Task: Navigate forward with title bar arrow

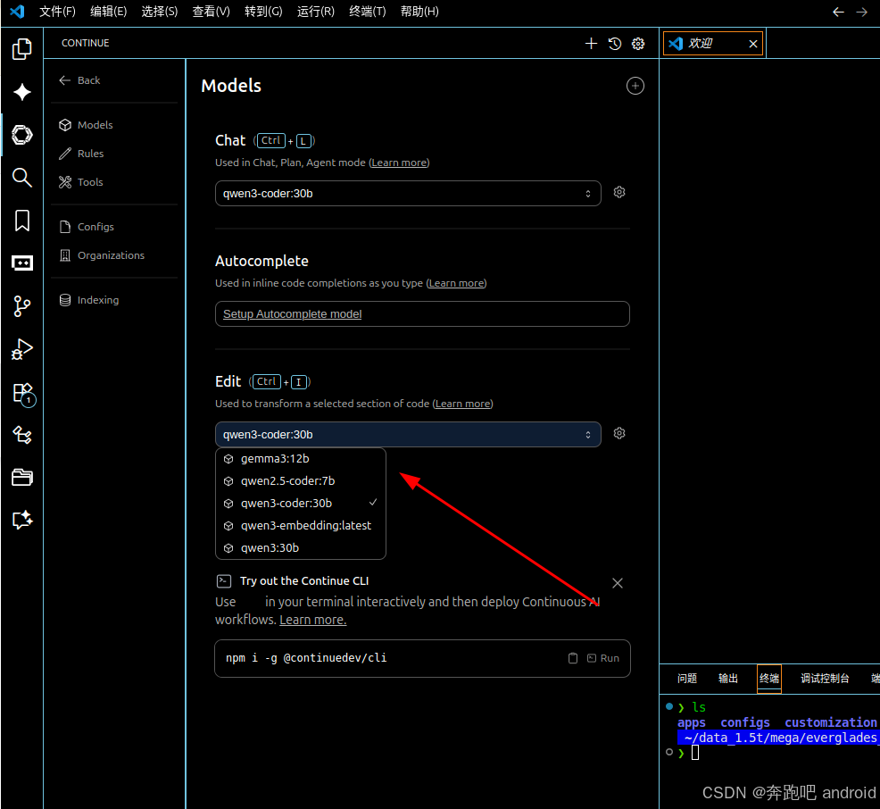Action: [x=861, y=12]
